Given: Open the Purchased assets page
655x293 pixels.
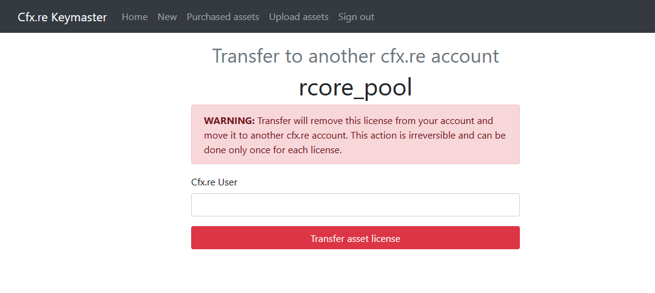Looking at the screenshot, I should click(223, 17).
